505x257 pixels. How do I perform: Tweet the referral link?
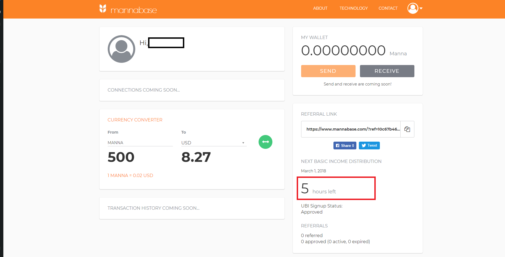[369, 146]
